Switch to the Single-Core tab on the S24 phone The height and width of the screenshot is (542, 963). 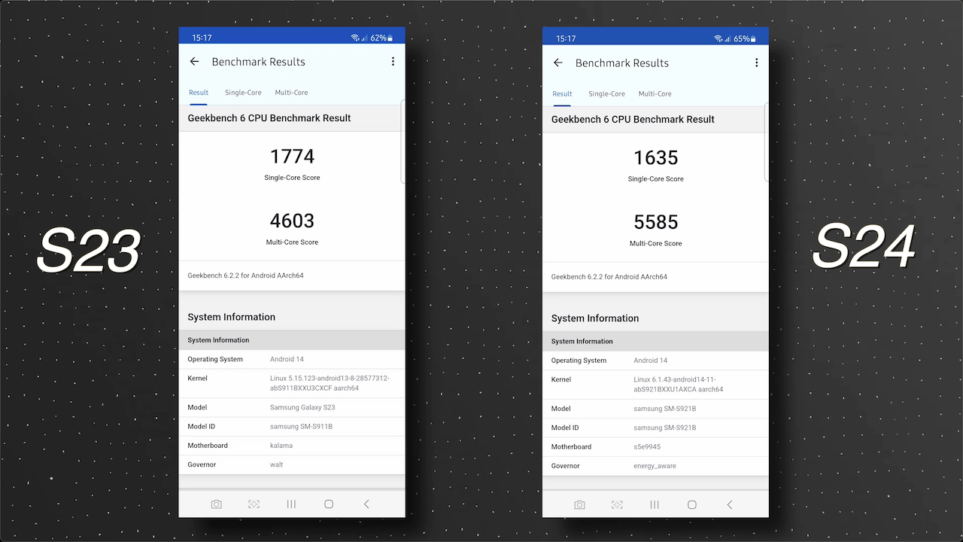coord(606,94)
